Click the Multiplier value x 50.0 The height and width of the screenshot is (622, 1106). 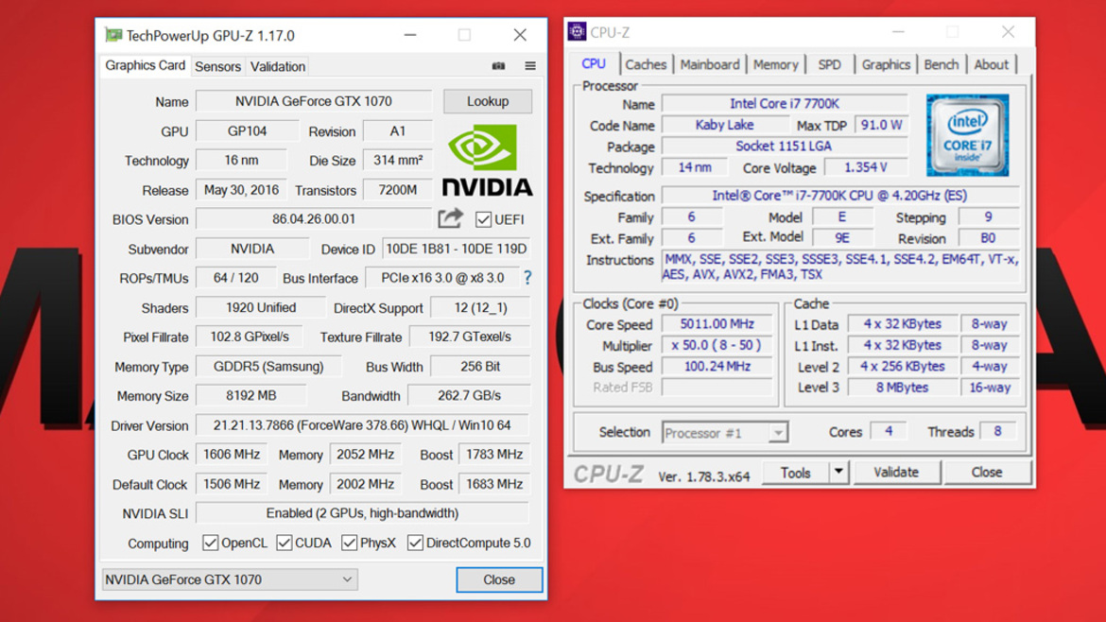717,345
